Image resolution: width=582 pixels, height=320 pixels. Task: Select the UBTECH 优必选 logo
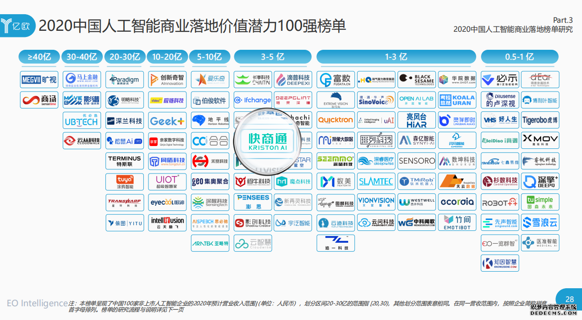click(82, 120)
